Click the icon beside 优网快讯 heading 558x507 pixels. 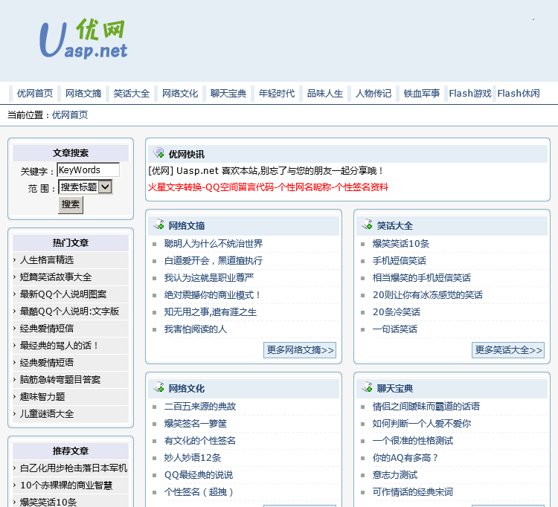158,153
